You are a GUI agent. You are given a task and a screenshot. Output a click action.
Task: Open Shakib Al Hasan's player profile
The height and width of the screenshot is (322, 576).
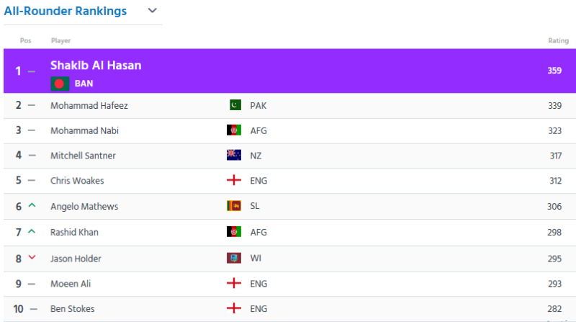click(96, 66)
